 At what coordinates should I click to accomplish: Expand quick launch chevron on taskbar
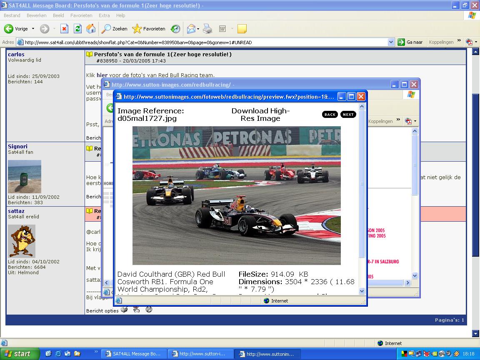click(x=96, y=351)
